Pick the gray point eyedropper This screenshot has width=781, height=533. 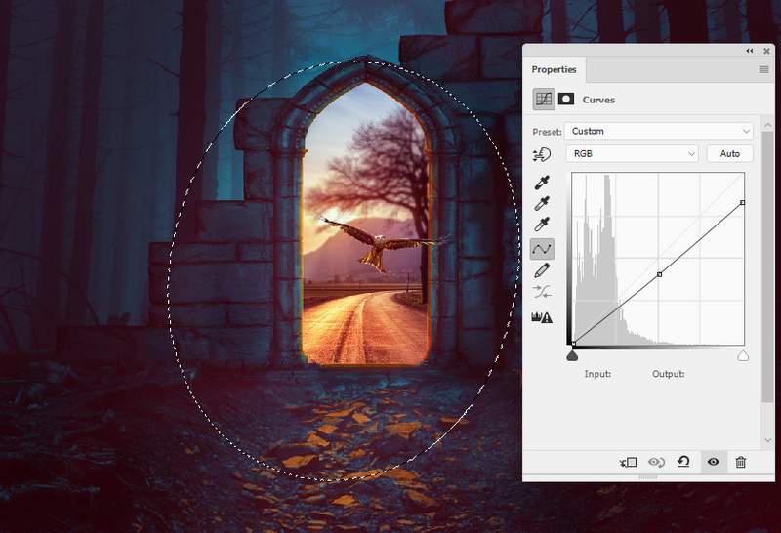[542, 204]
